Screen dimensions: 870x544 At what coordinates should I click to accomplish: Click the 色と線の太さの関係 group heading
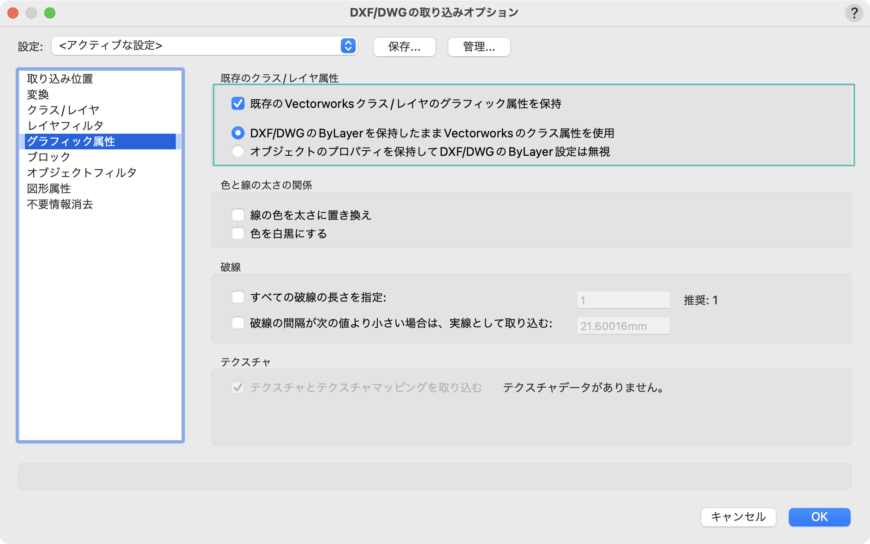(267, 185)
